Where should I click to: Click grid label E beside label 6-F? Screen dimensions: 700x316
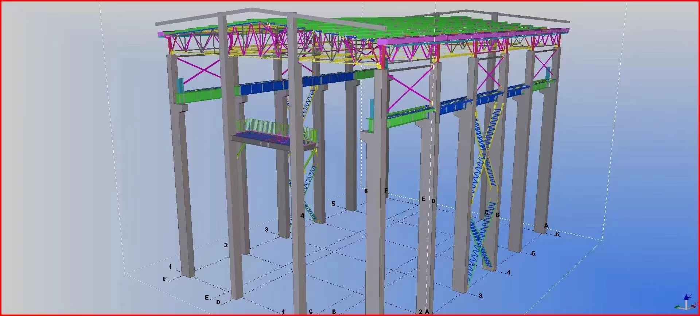tap(423, 199)
